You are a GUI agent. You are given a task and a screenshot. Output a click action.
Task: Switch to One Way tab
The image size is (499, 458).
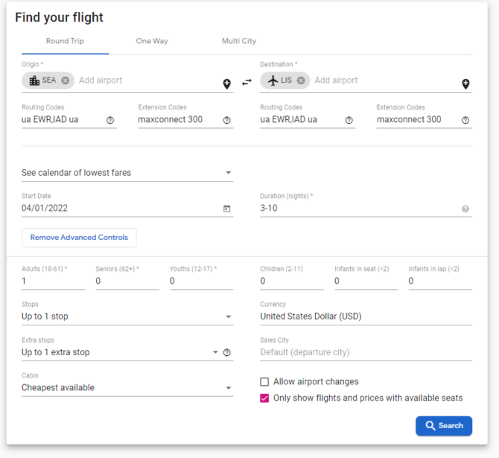click(x=152, y=41)
